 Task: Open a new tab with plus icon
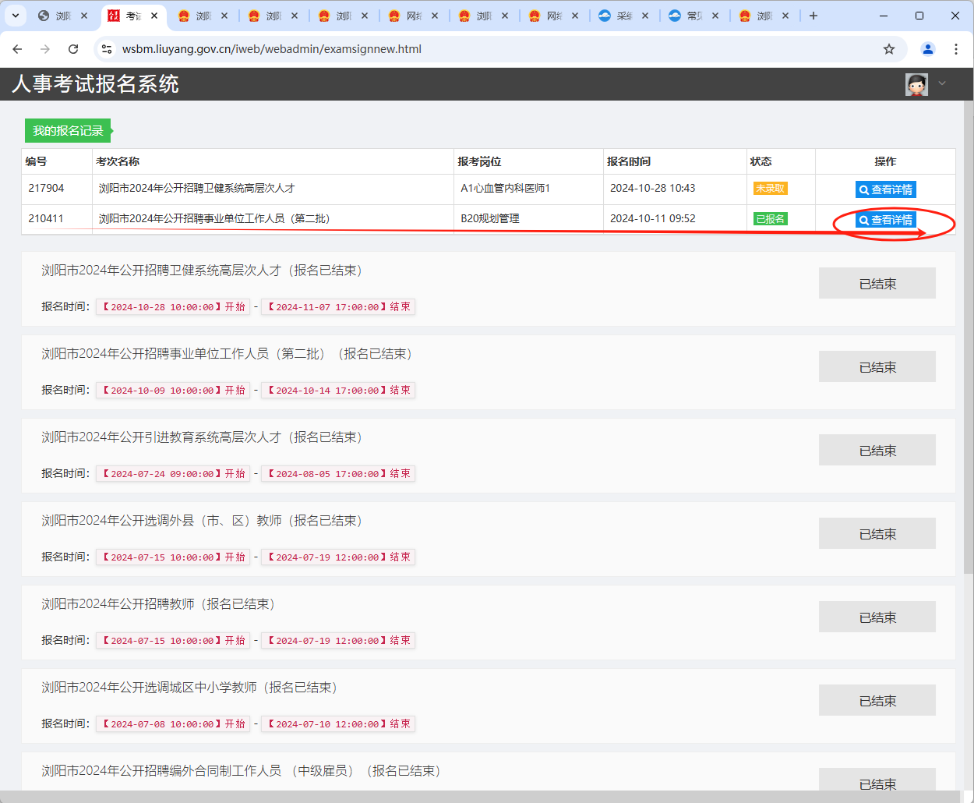point(813,16)
